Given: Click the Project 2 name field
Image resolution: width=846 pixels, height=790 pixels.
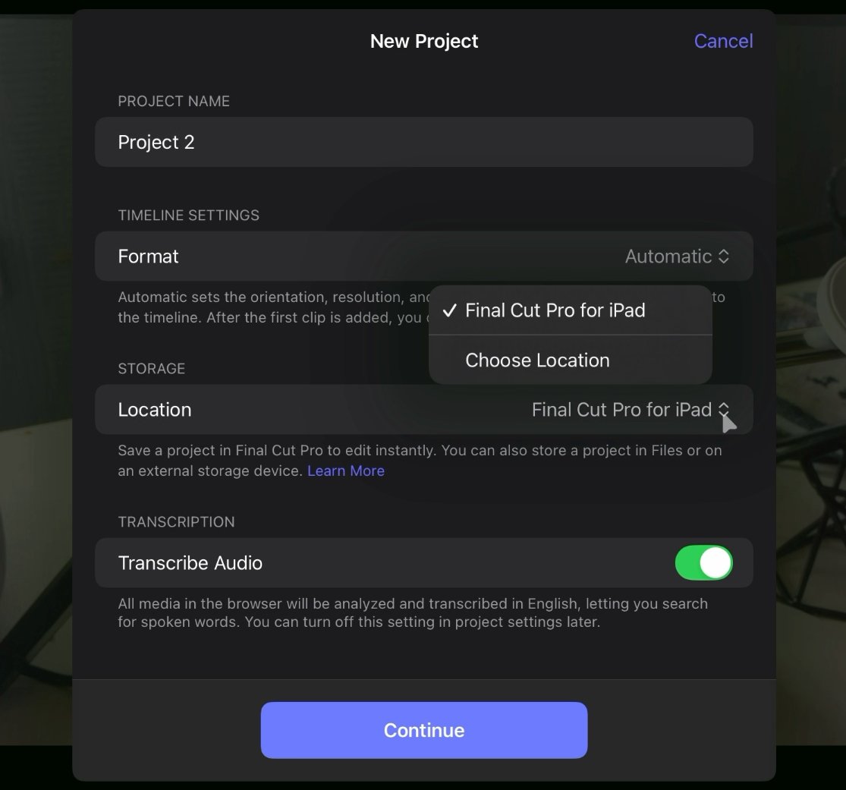Looking at the screenshot, I should click(423, 142).
